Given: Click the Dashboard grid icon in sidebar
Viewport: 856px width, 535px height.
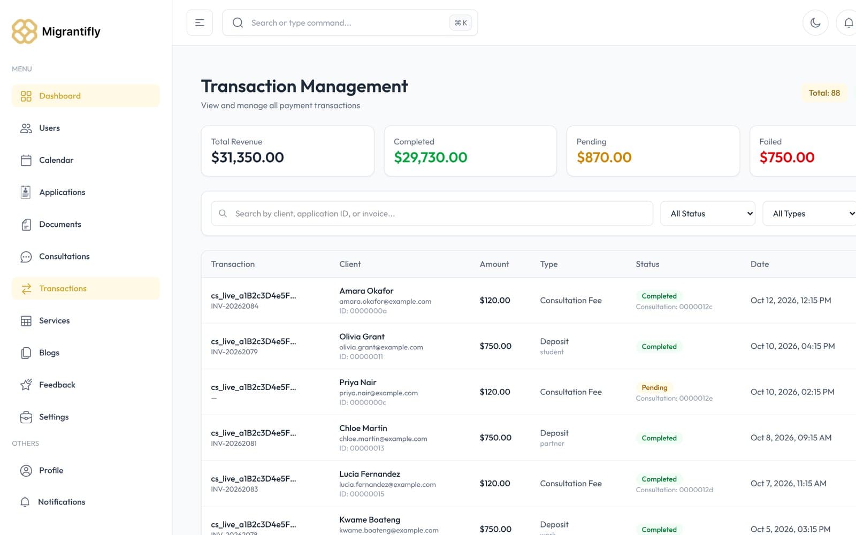Looking at the screenshot, I should point(26,96).
